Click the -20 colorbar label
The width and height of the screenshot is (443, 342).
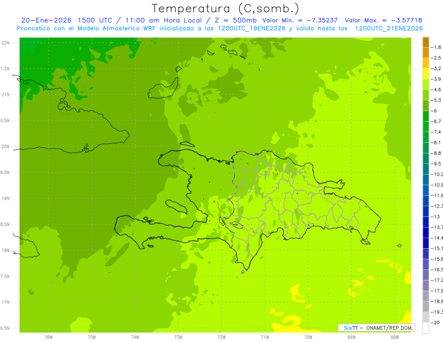pyautogui.click(x=435, y=322)
